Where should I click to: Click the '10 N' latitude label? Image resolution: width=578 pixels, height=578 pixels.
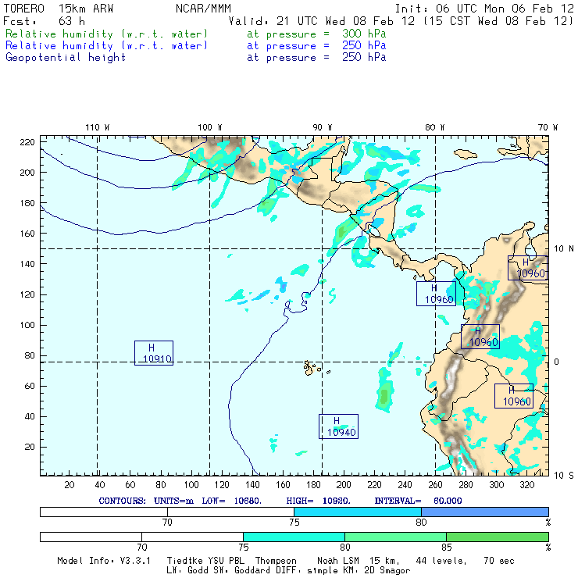pyautogui.click(x=564, y=249)
